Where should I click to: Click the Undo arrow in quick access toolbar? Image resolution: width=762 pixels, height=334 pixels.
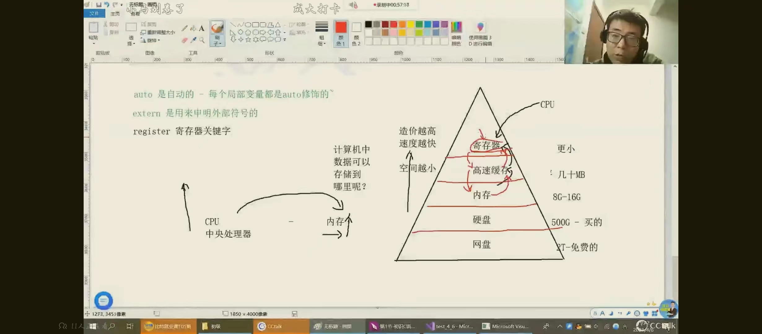coord(107,5)
